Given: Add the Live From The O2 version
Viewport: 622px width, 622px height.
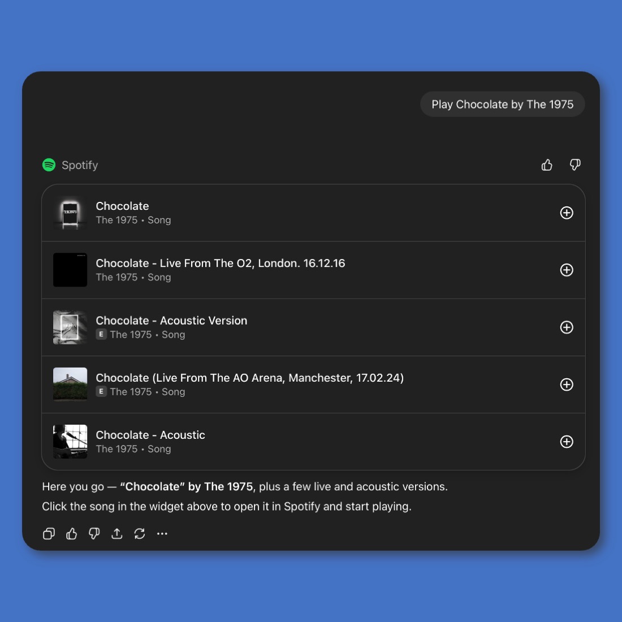Looking at the screenshot, I should pyautogui.click(x=567, y=270).
